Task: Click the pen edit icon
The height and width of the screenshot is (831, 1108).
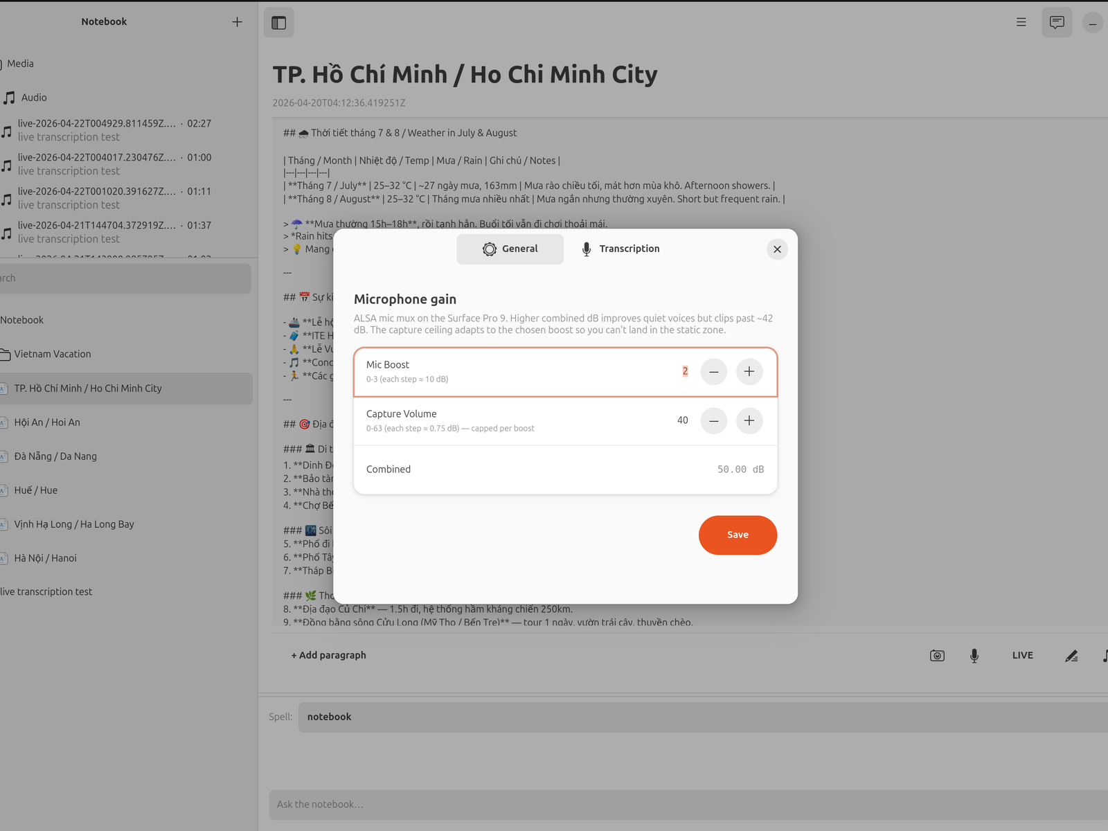Action: tap(1071, 655)
